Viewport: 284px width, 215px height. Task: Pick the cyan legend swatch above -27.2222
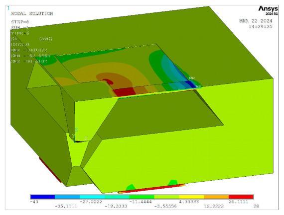pyautogui.click(x=92, y=197)
